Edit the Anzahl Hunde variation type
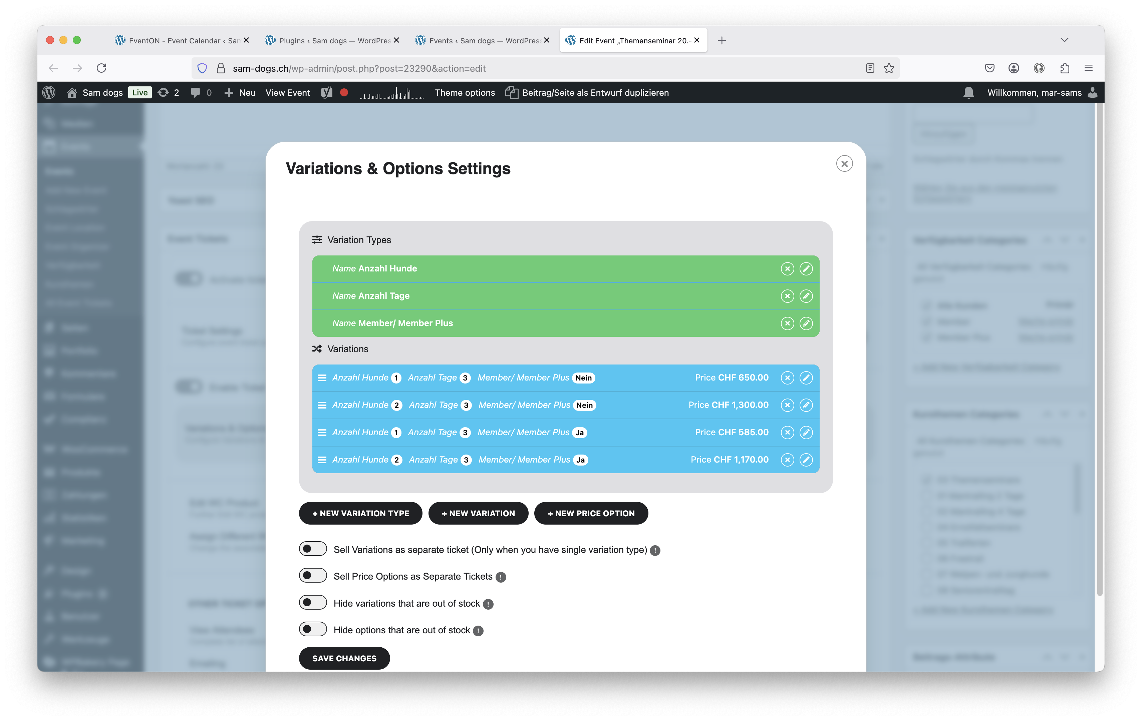Viewport: 1142px width, 721px height. (x=806, y=269)
